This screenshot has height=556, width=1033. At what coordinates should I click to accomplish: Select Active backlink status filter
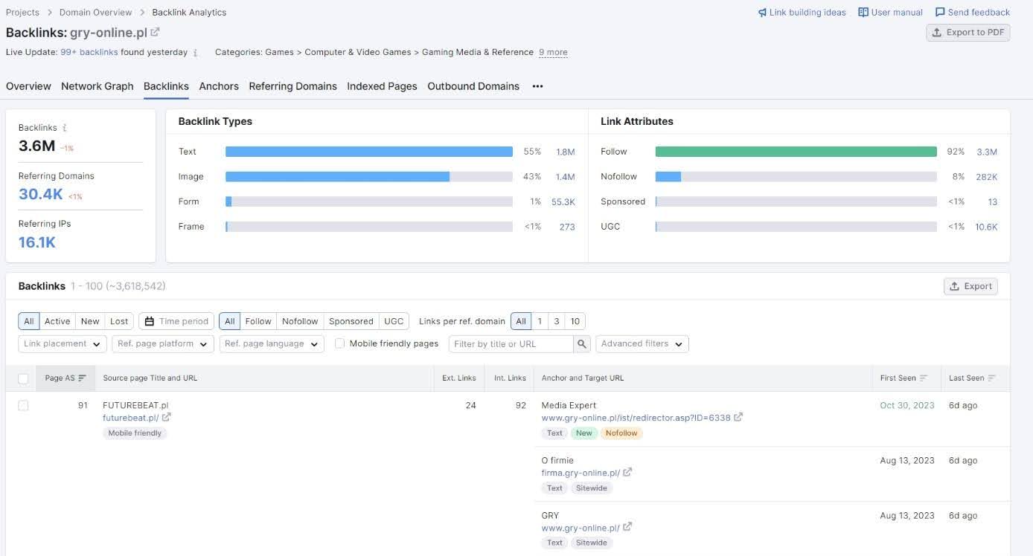click(57, 321)
